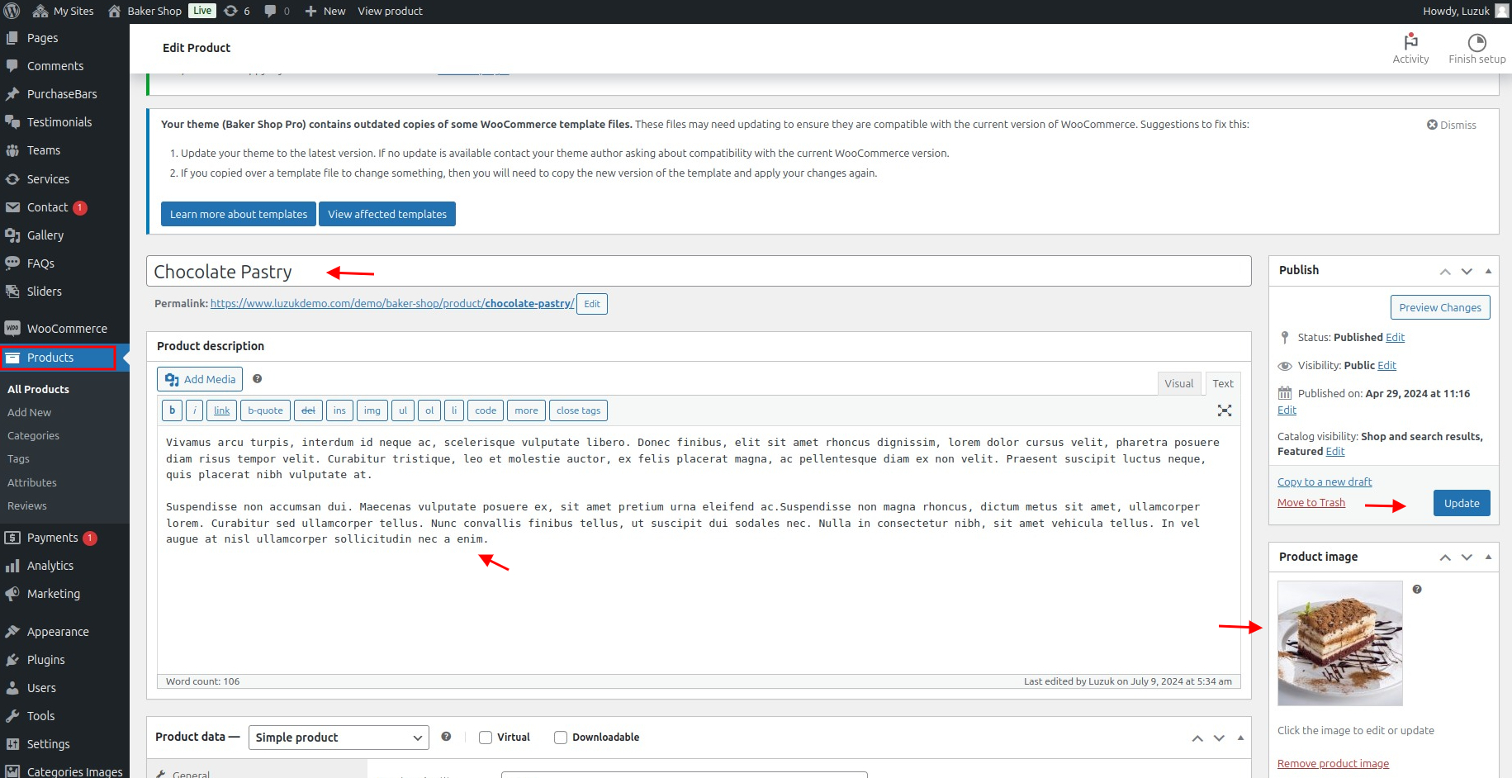Open My Sites in admin bar

click(63, 11)
